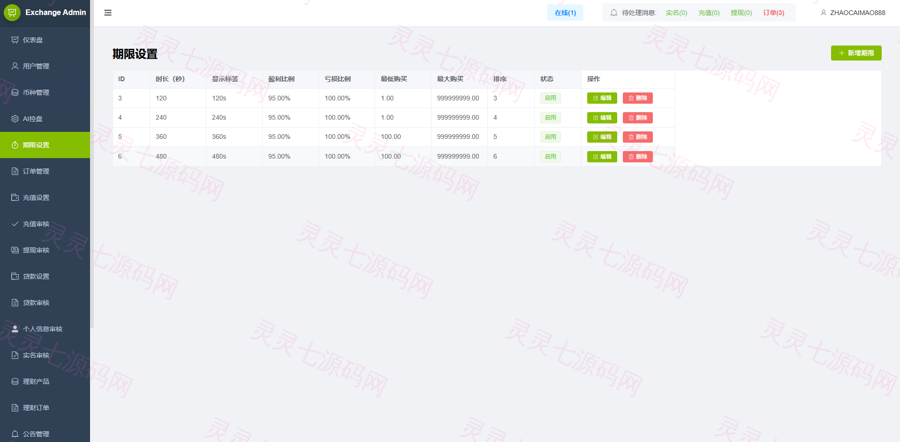
Task: Click the 理财产品 coins icon
Action: (15, 381)
